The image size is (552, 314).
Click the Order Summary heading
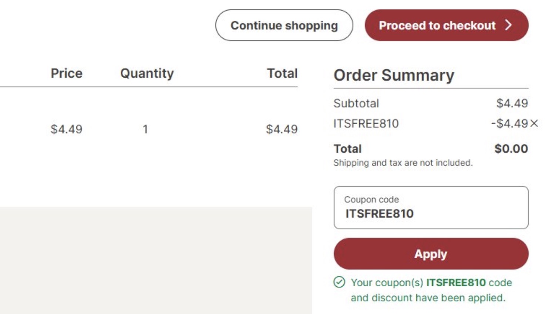point(374,75)
